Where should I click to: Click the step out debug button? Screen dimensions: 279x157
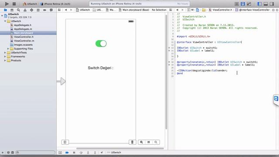pos(95,153)
